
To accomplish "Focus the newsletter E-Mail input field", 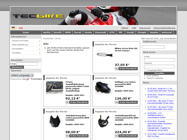I will (27, 64).
